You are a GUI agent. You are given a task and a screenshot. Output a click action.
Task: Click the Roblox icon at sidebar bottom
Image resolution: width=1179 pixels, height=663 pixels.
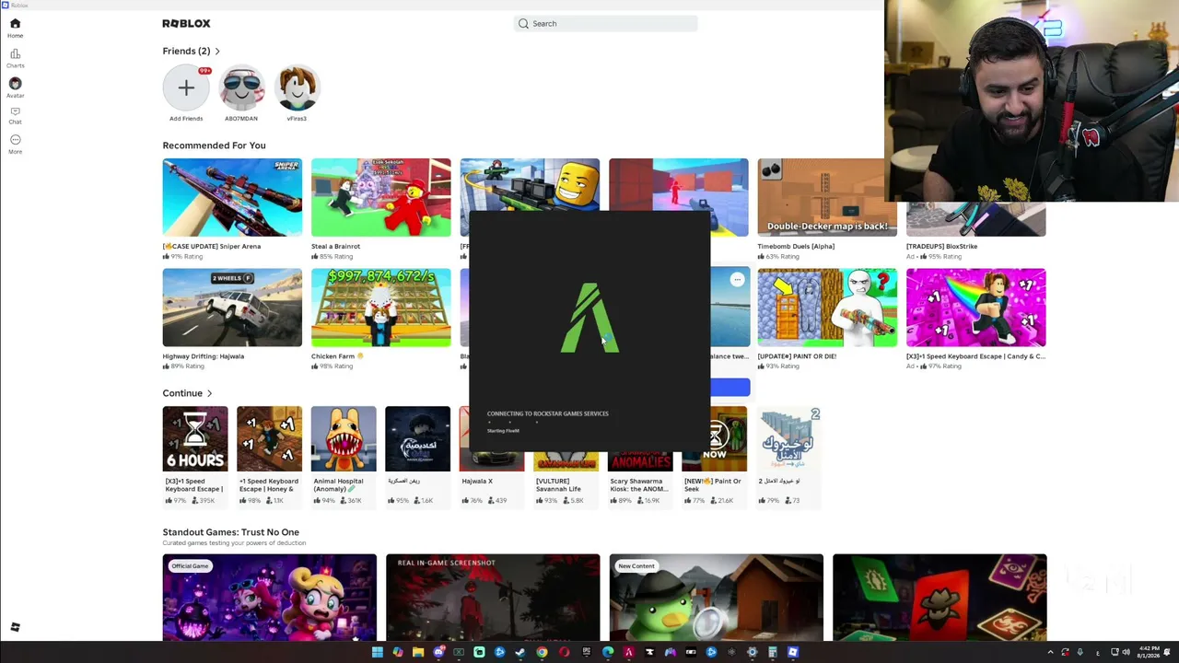pyautogui.click(x=15, y=627)
